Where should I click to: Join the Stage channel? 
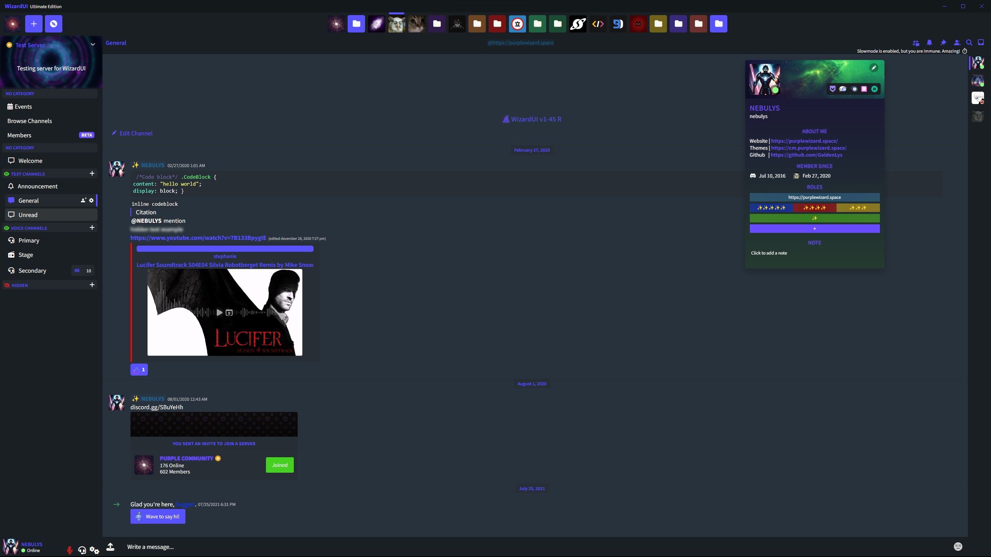coord(50,255)
